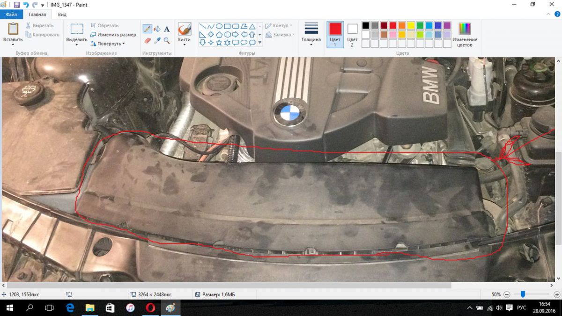Select the Line shape
The height and width of the screenshot is (316, 562).
point(202,26)
